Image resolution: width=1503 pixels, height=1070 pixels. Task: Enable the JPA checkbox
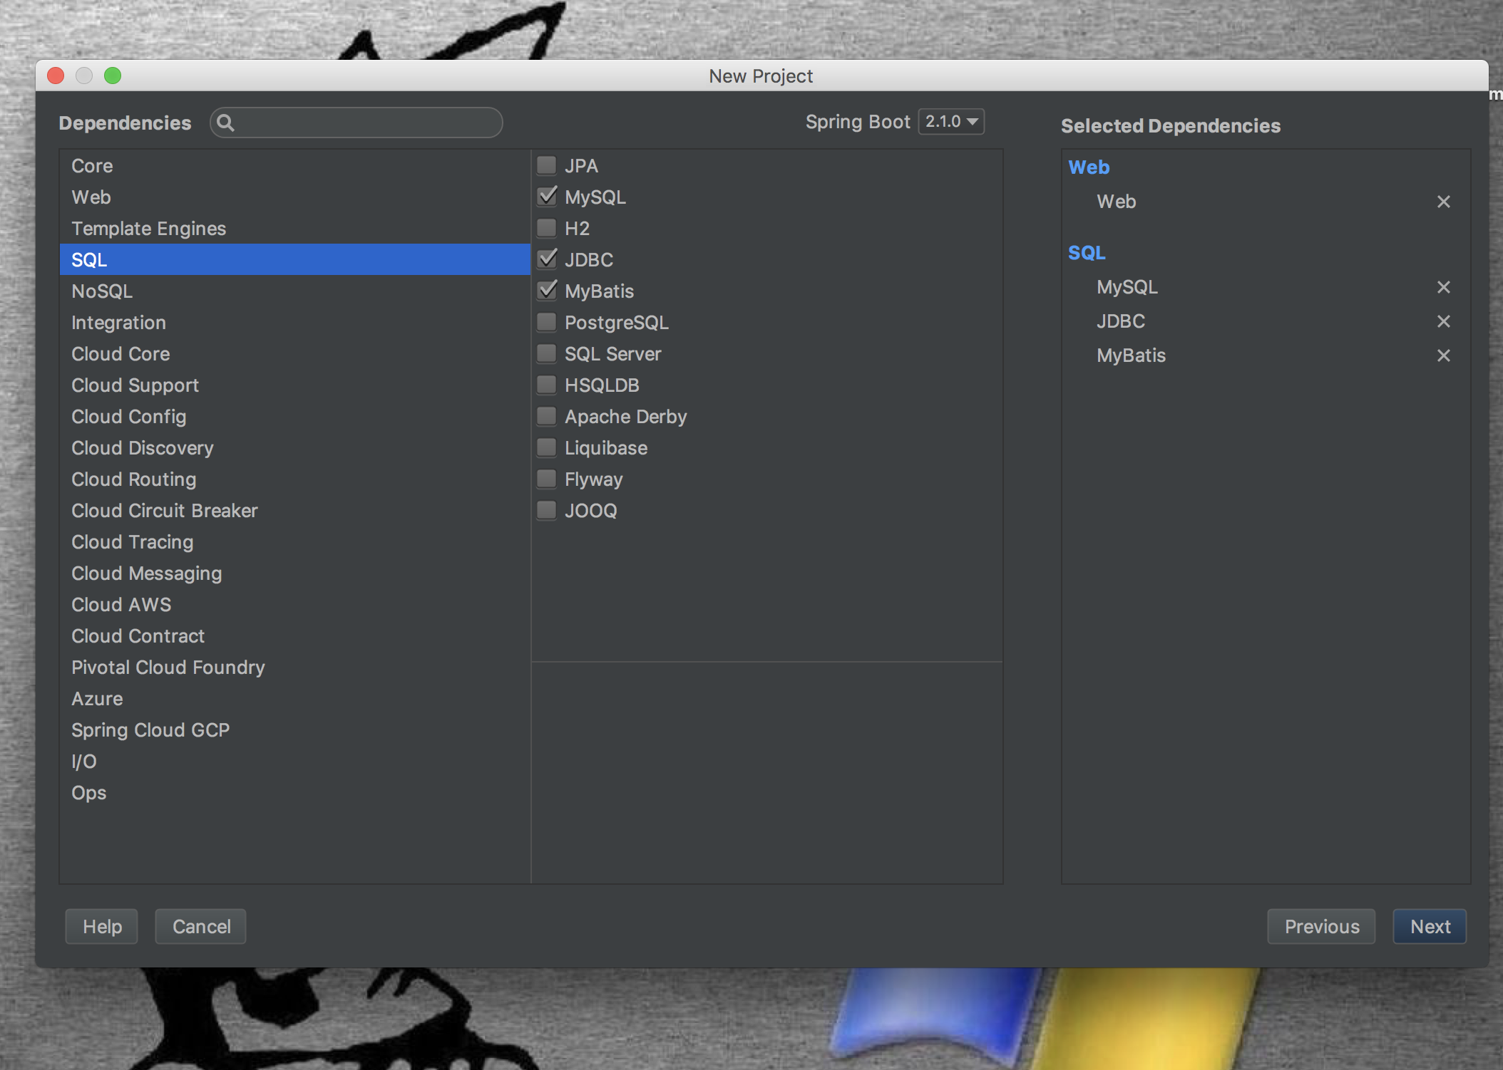[x=547, y=165]
